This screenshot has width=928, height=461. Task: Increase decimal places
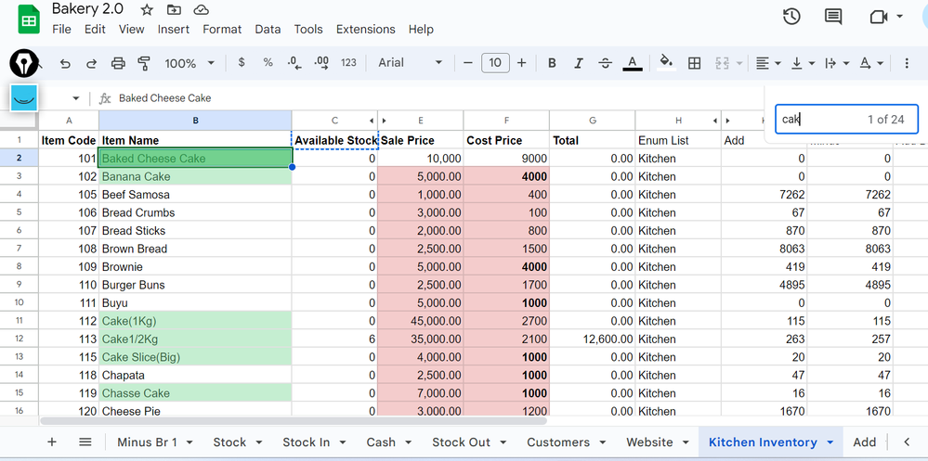321,63
